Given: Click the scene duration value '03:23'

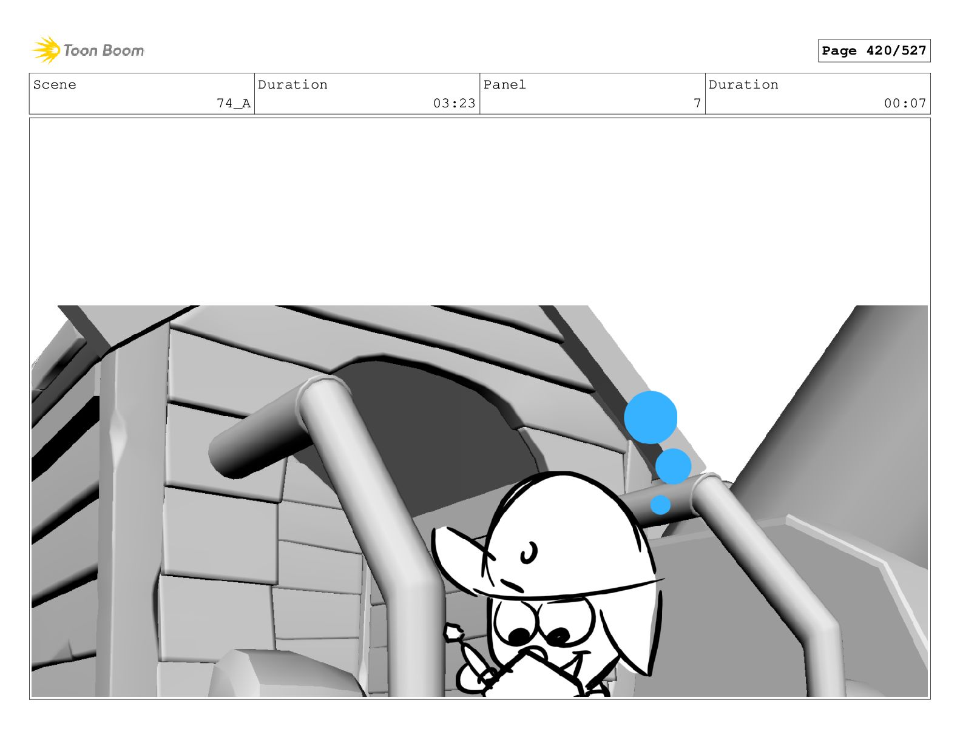Looking at the screenshot, I should click(454, 104).
